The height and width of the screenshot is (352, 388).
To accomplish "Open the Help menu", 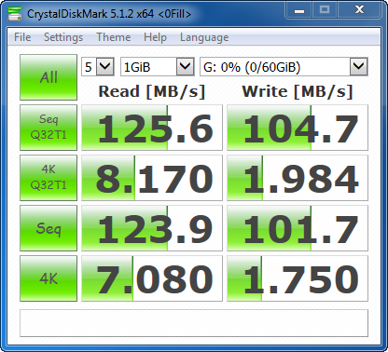I will click(x=155, y=37).
